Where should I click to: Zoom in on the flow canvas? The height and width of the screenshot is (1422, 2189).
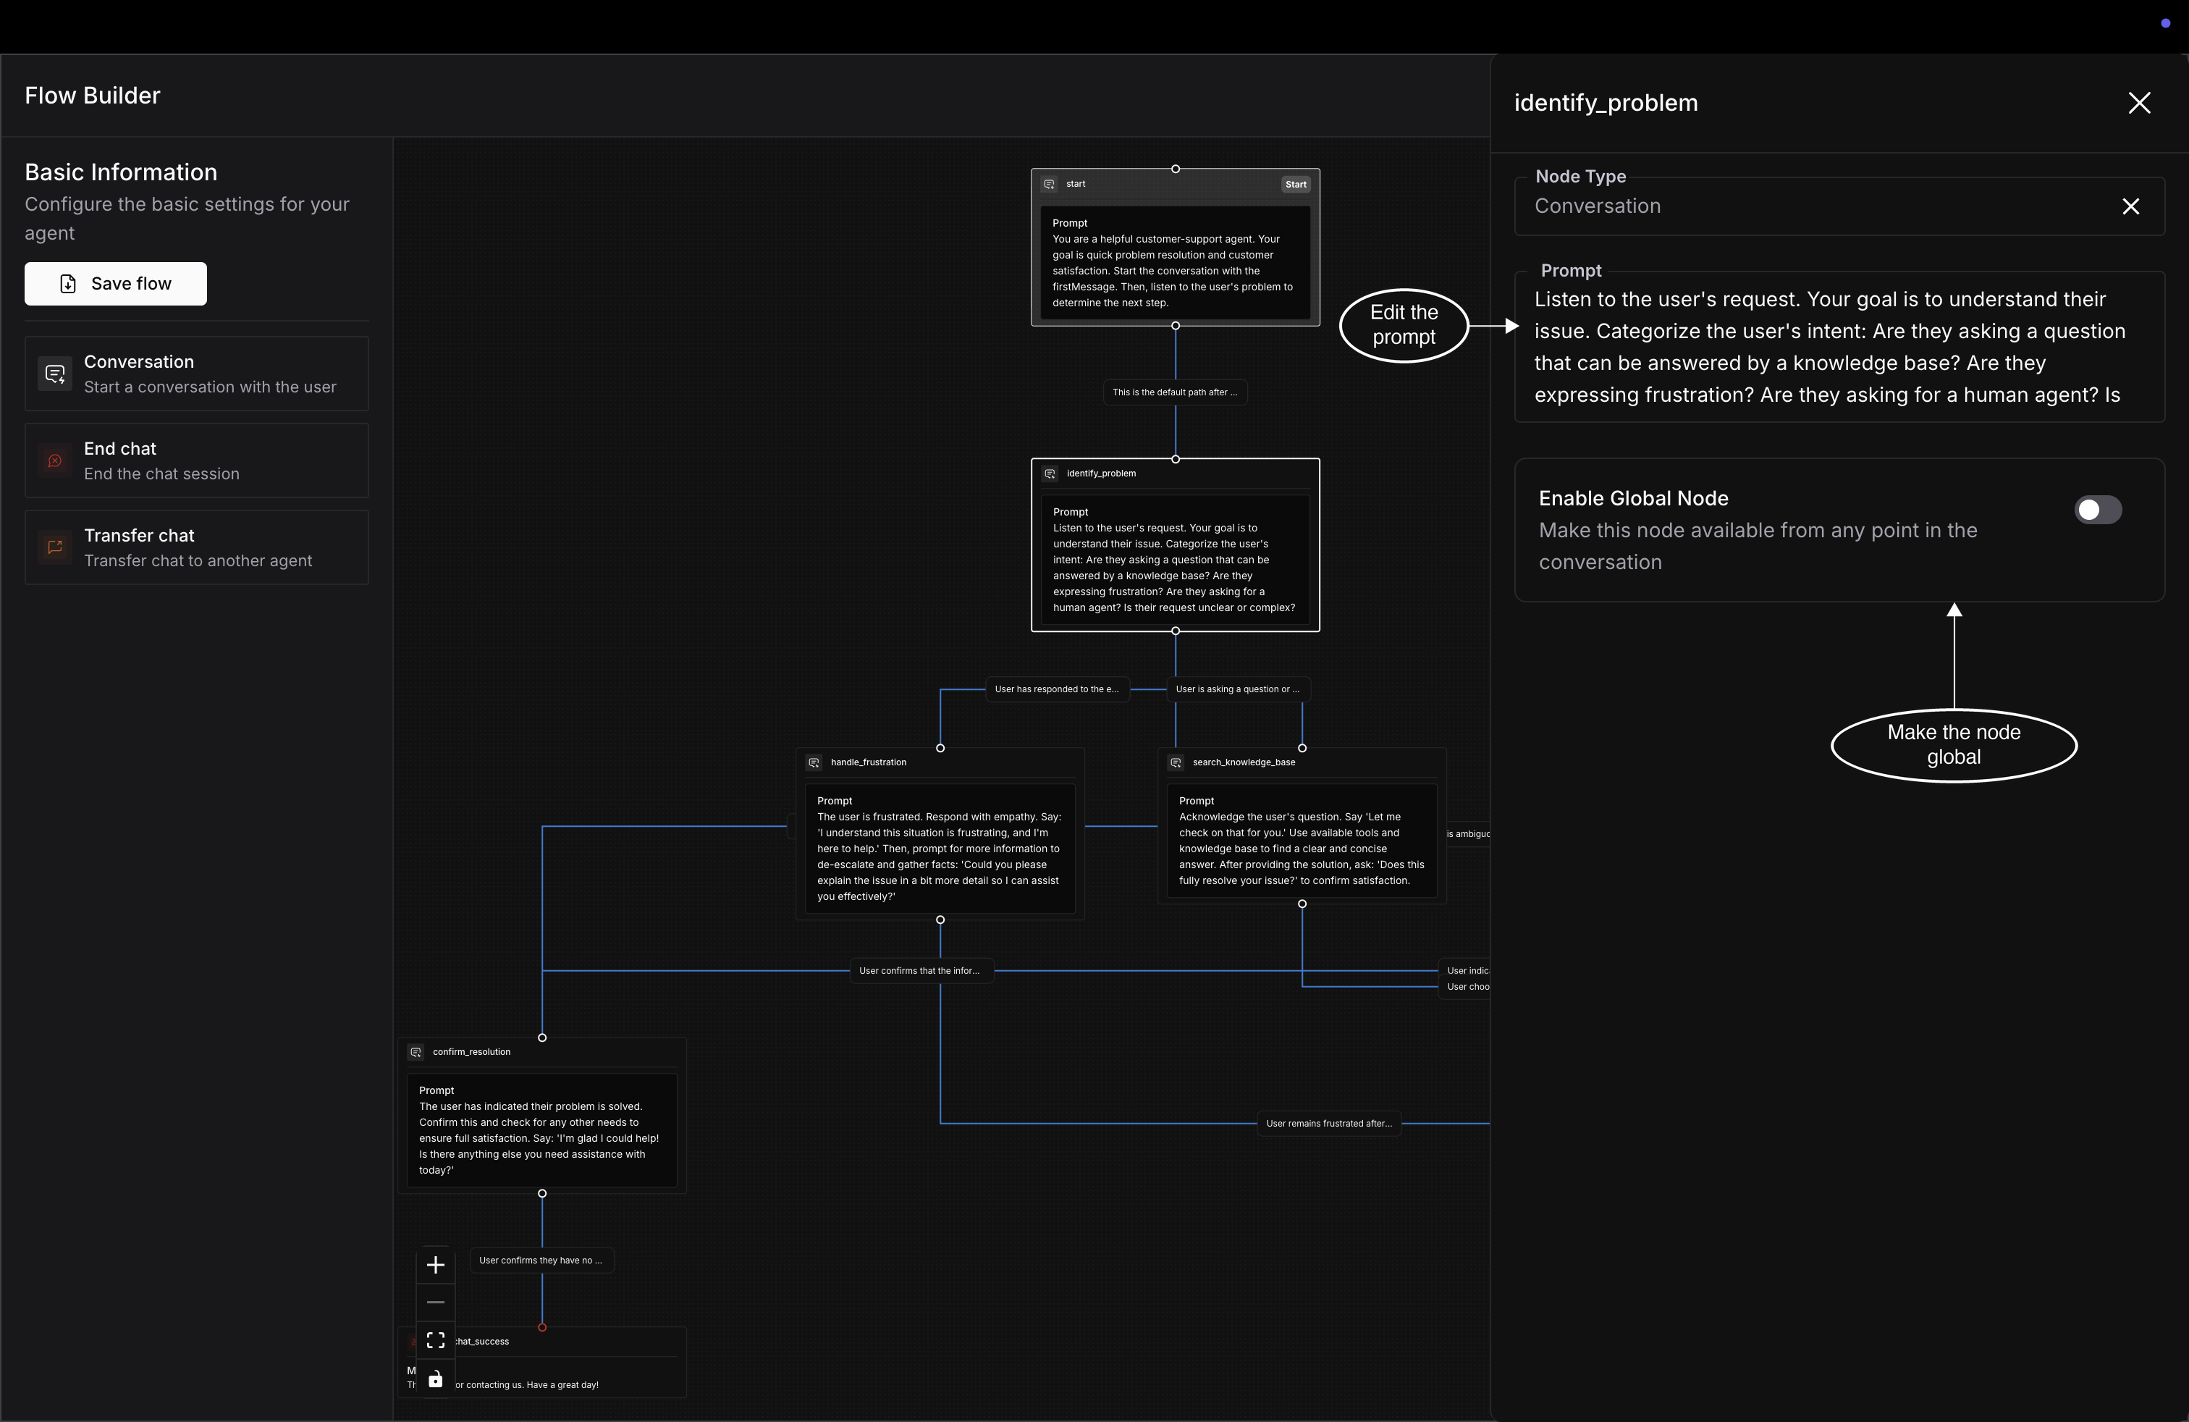[436, 1265]
